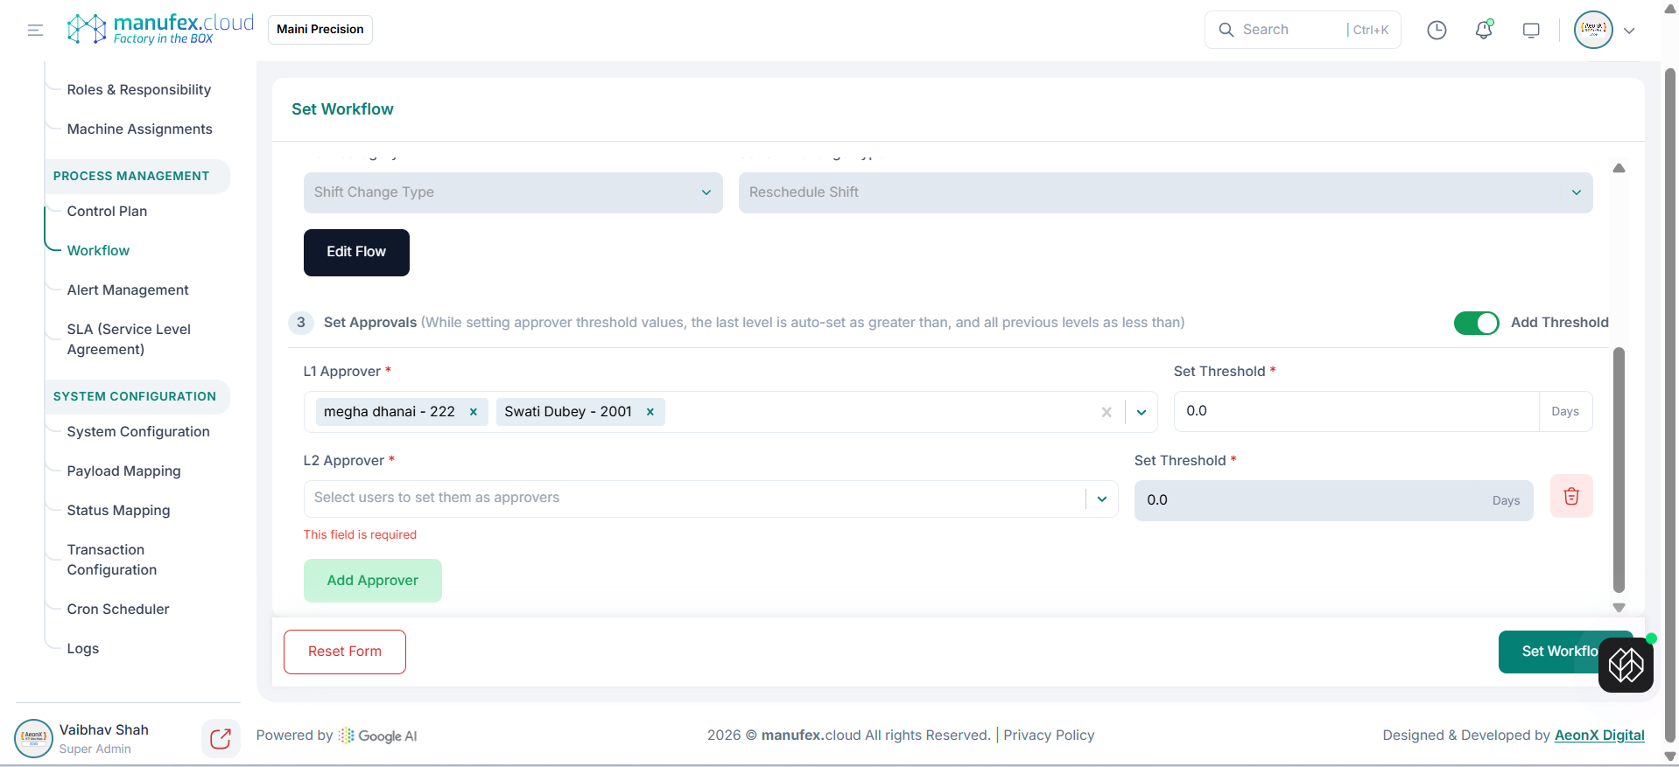Open the AeonX Digital link
1679x767 pixels.
tap(1599, 736)
